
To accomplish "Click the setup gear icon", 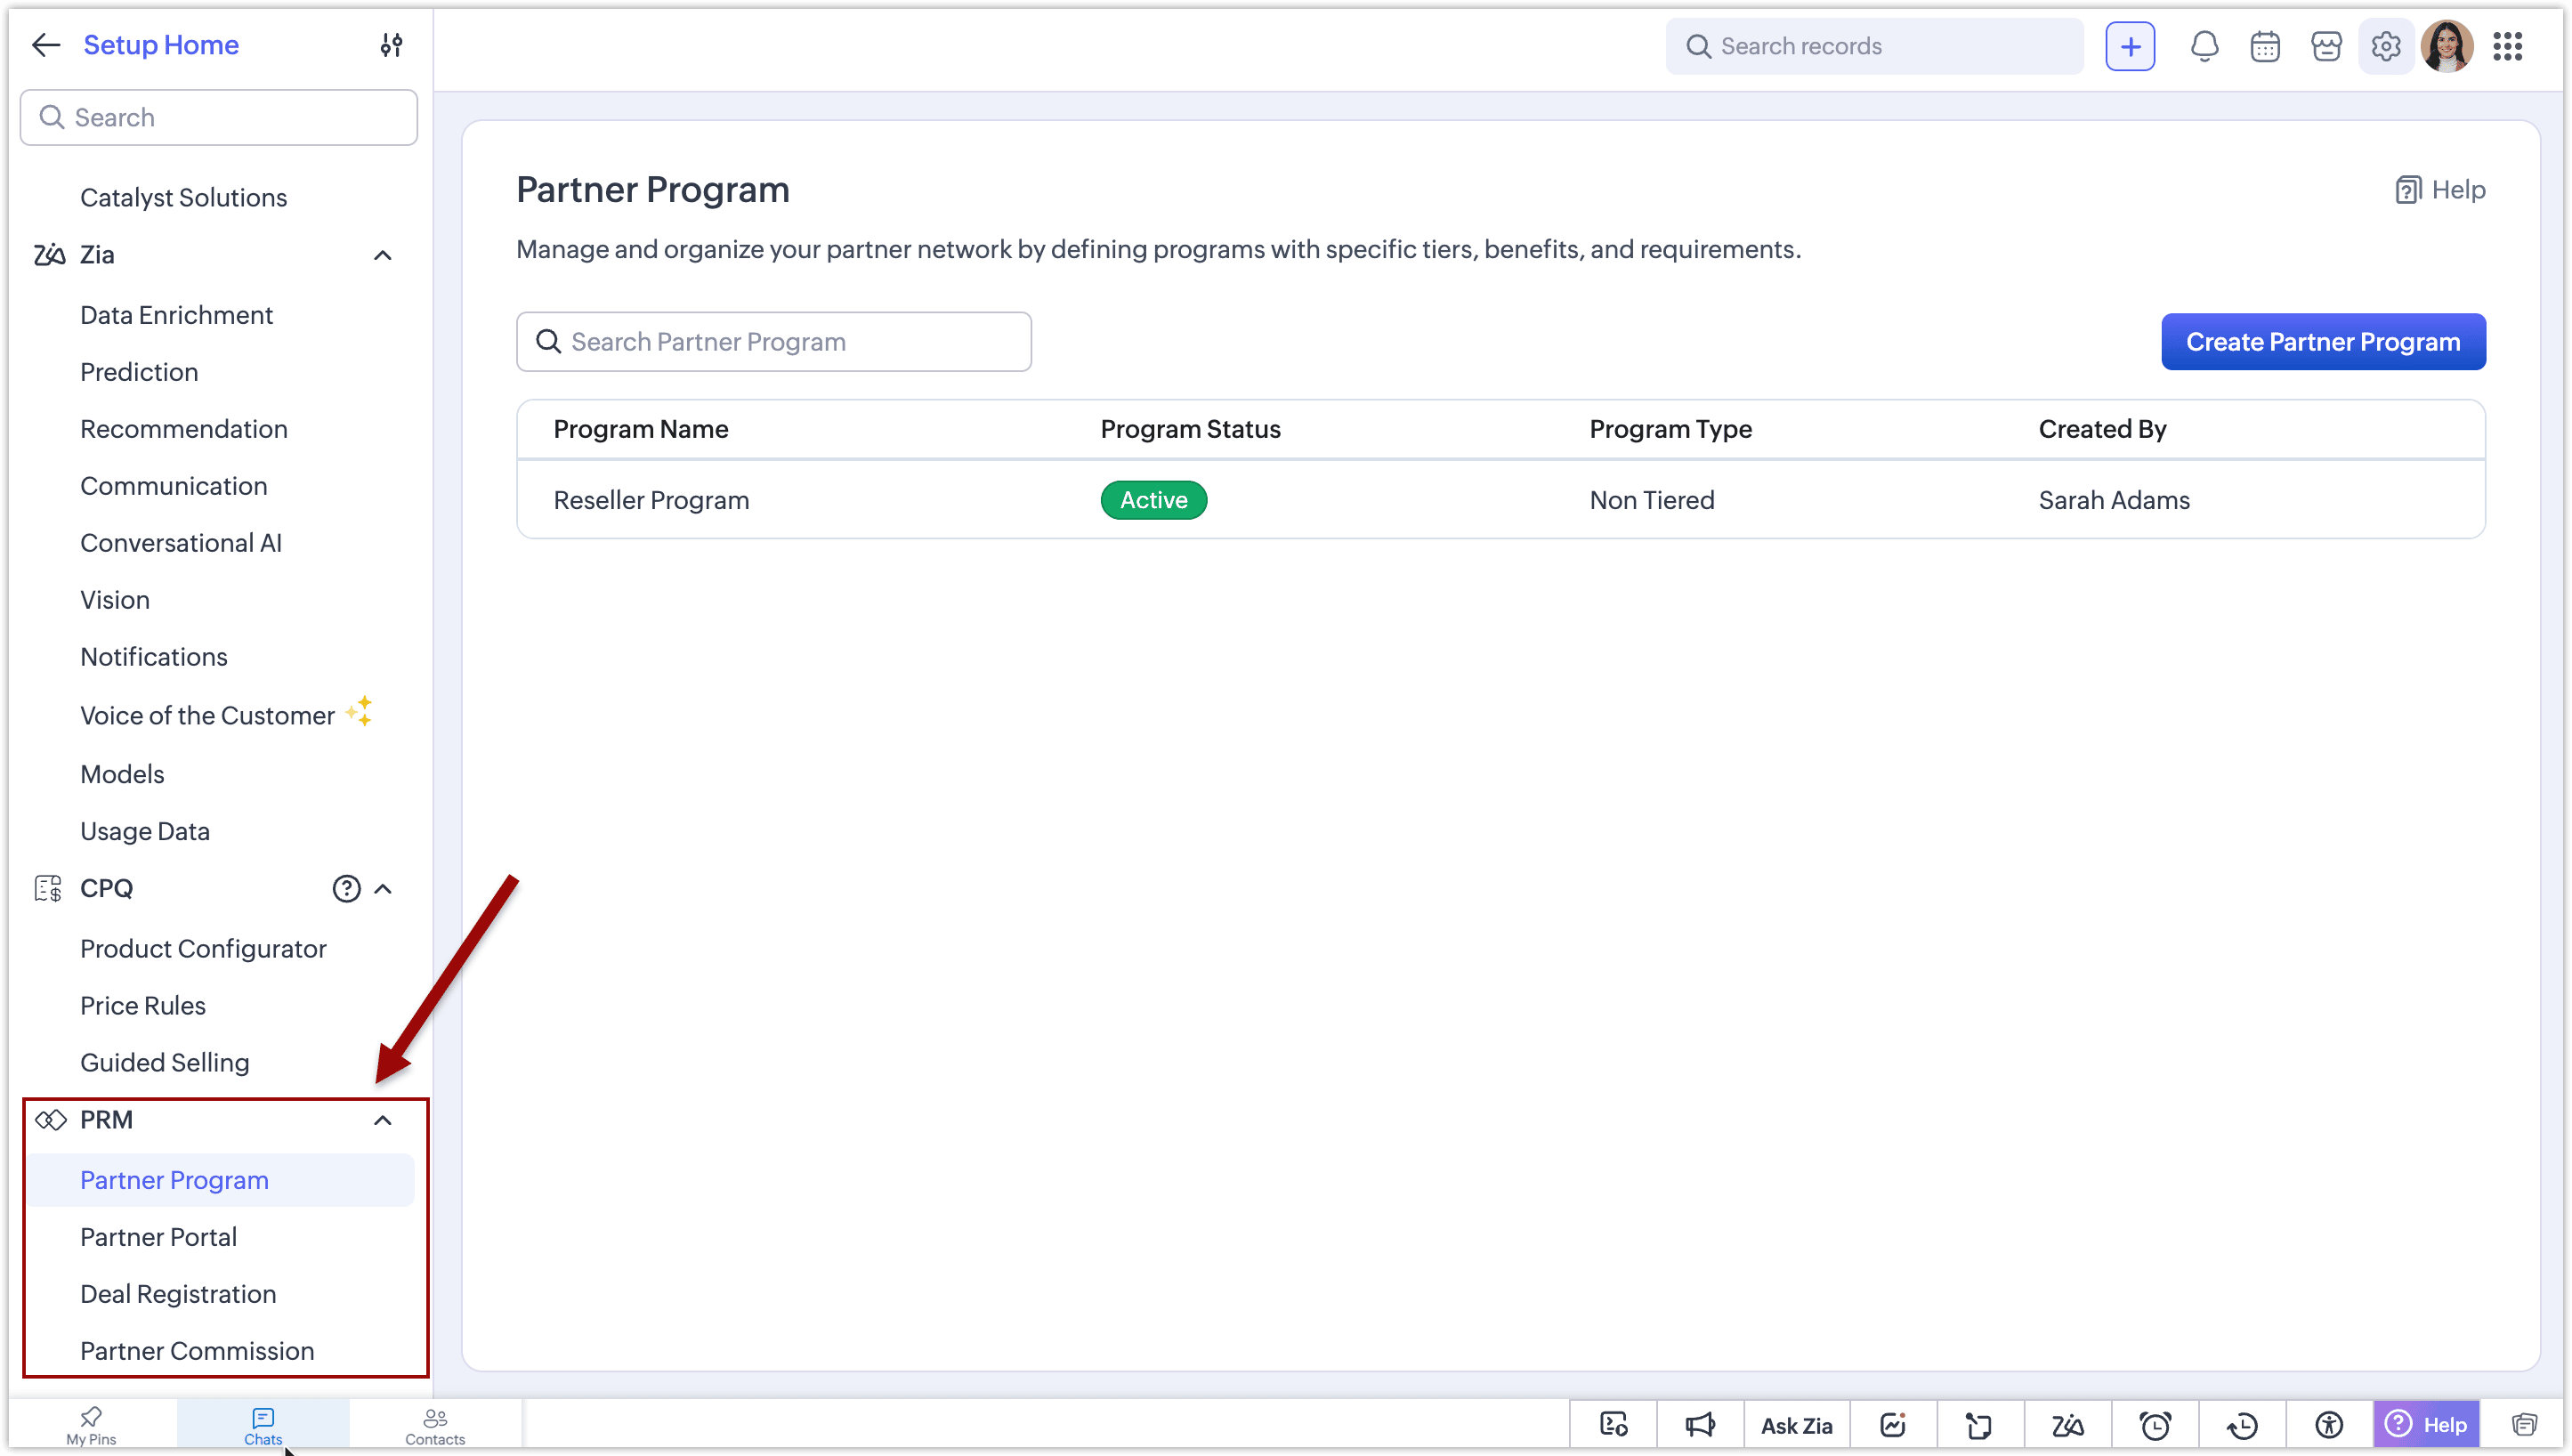I will 2386,46.
